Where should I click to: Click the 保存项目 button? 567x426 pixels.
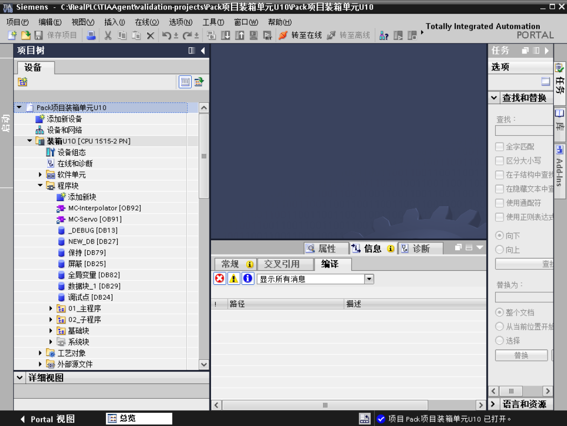[x=56, y=35]
